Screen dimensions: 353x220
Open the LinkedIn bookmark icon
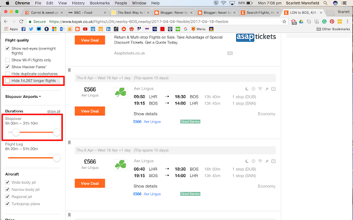pos(108,29)
